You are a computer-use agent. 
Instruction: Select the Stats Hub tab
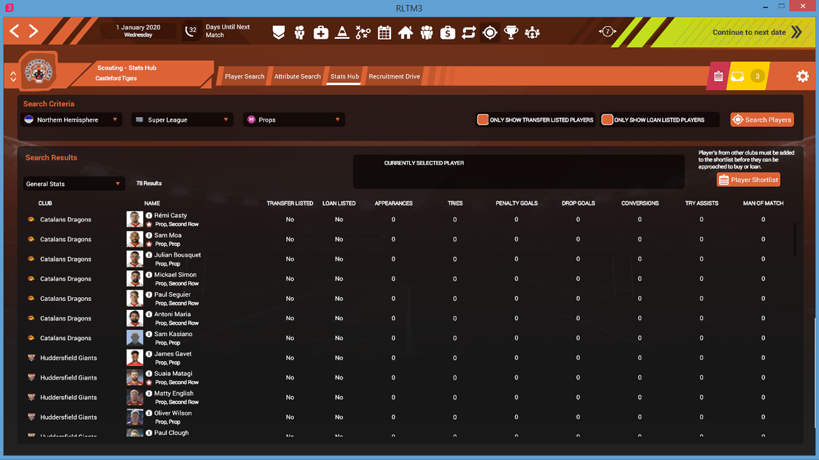(x=345, y=77)
